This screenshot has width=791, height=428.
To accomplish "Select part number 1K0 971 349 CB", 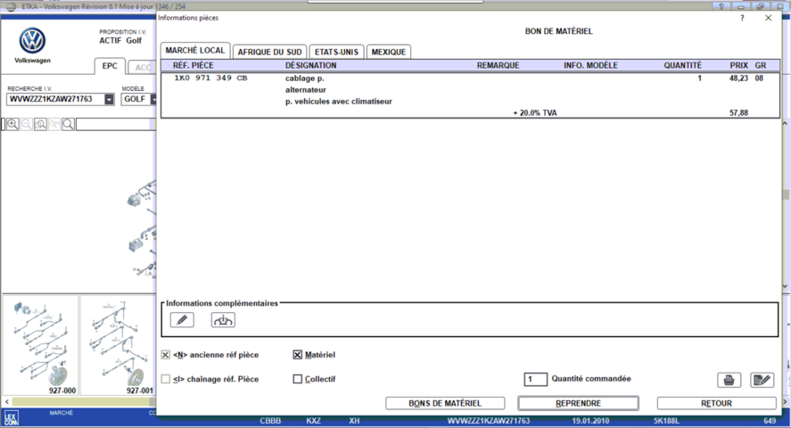I will tap(210, 78).
